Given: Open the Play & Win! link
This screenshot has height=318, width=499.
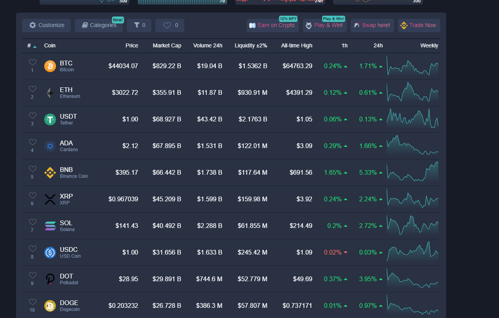Looking at the screenshot, I should 325,25.
